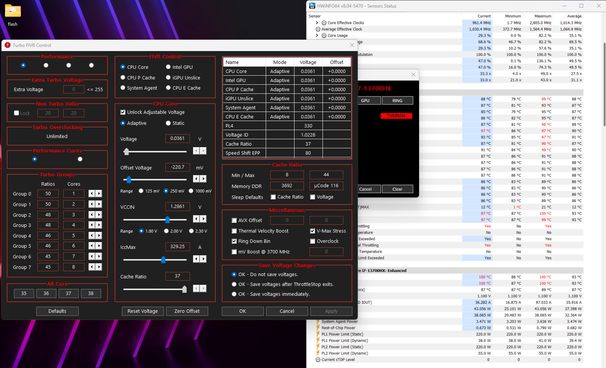Click the lightning icon beside System Agent Power

(x=318, y=321)
